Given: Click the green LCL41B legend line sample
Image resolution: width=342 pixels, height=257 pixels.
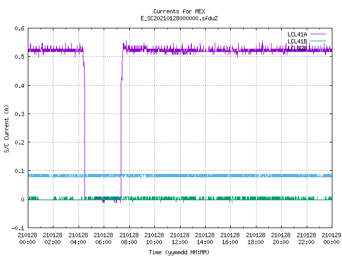Looking at the screenshot, I should [x=318, y=41].
